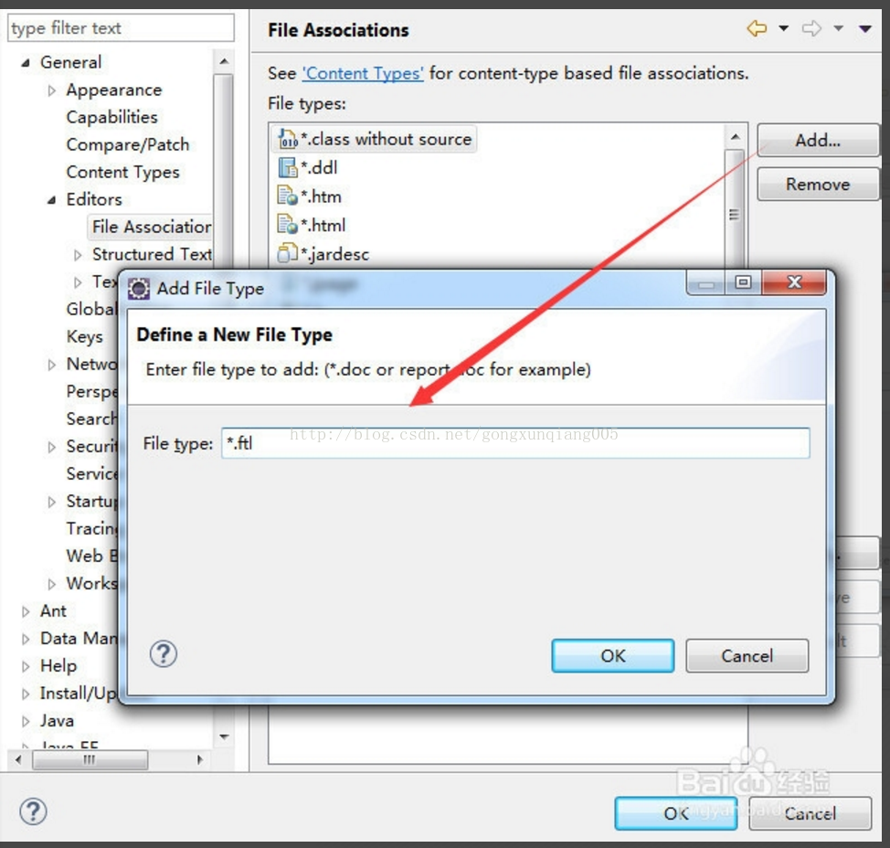Select the *.html file type entry

(323, 225)
